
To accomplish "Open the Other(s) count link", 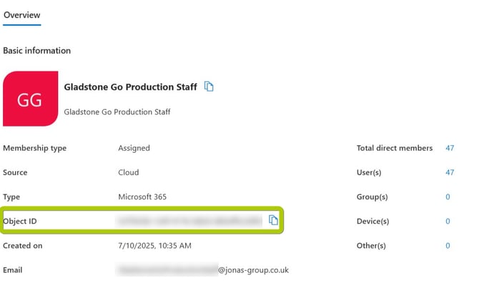I will point(448,246).
